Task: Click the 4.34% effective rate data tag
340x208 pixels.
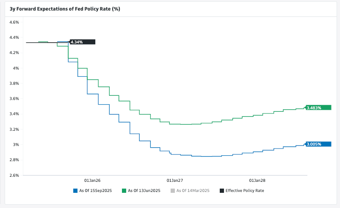Action: [x=82, y=42]
